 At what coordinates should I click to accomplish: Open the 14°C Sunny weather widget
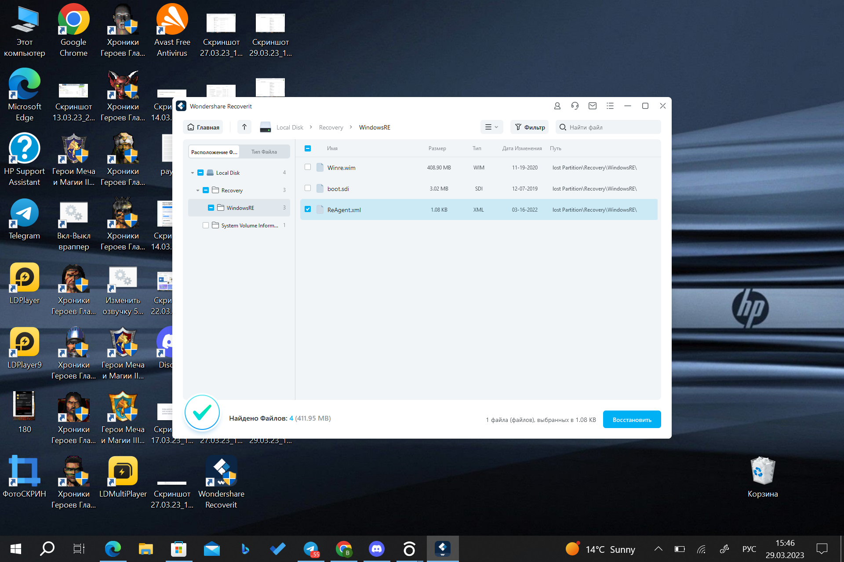[600, 549]
